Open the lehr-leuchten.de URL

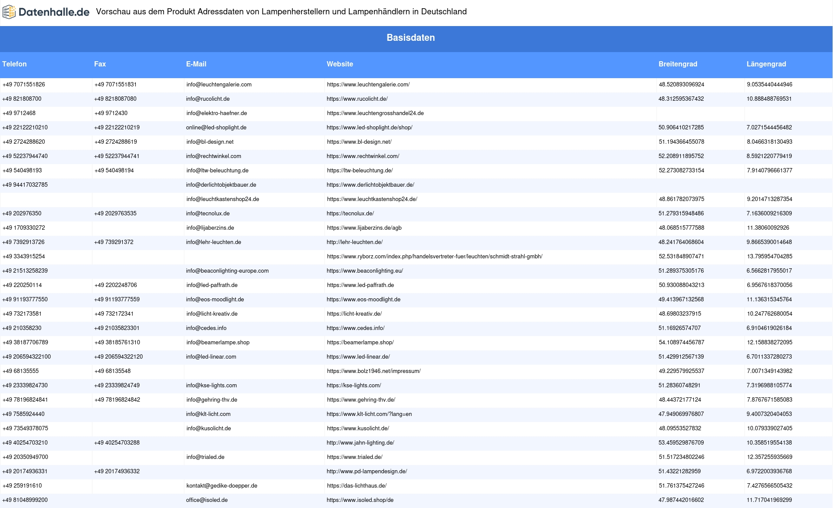tap(354, 242)
